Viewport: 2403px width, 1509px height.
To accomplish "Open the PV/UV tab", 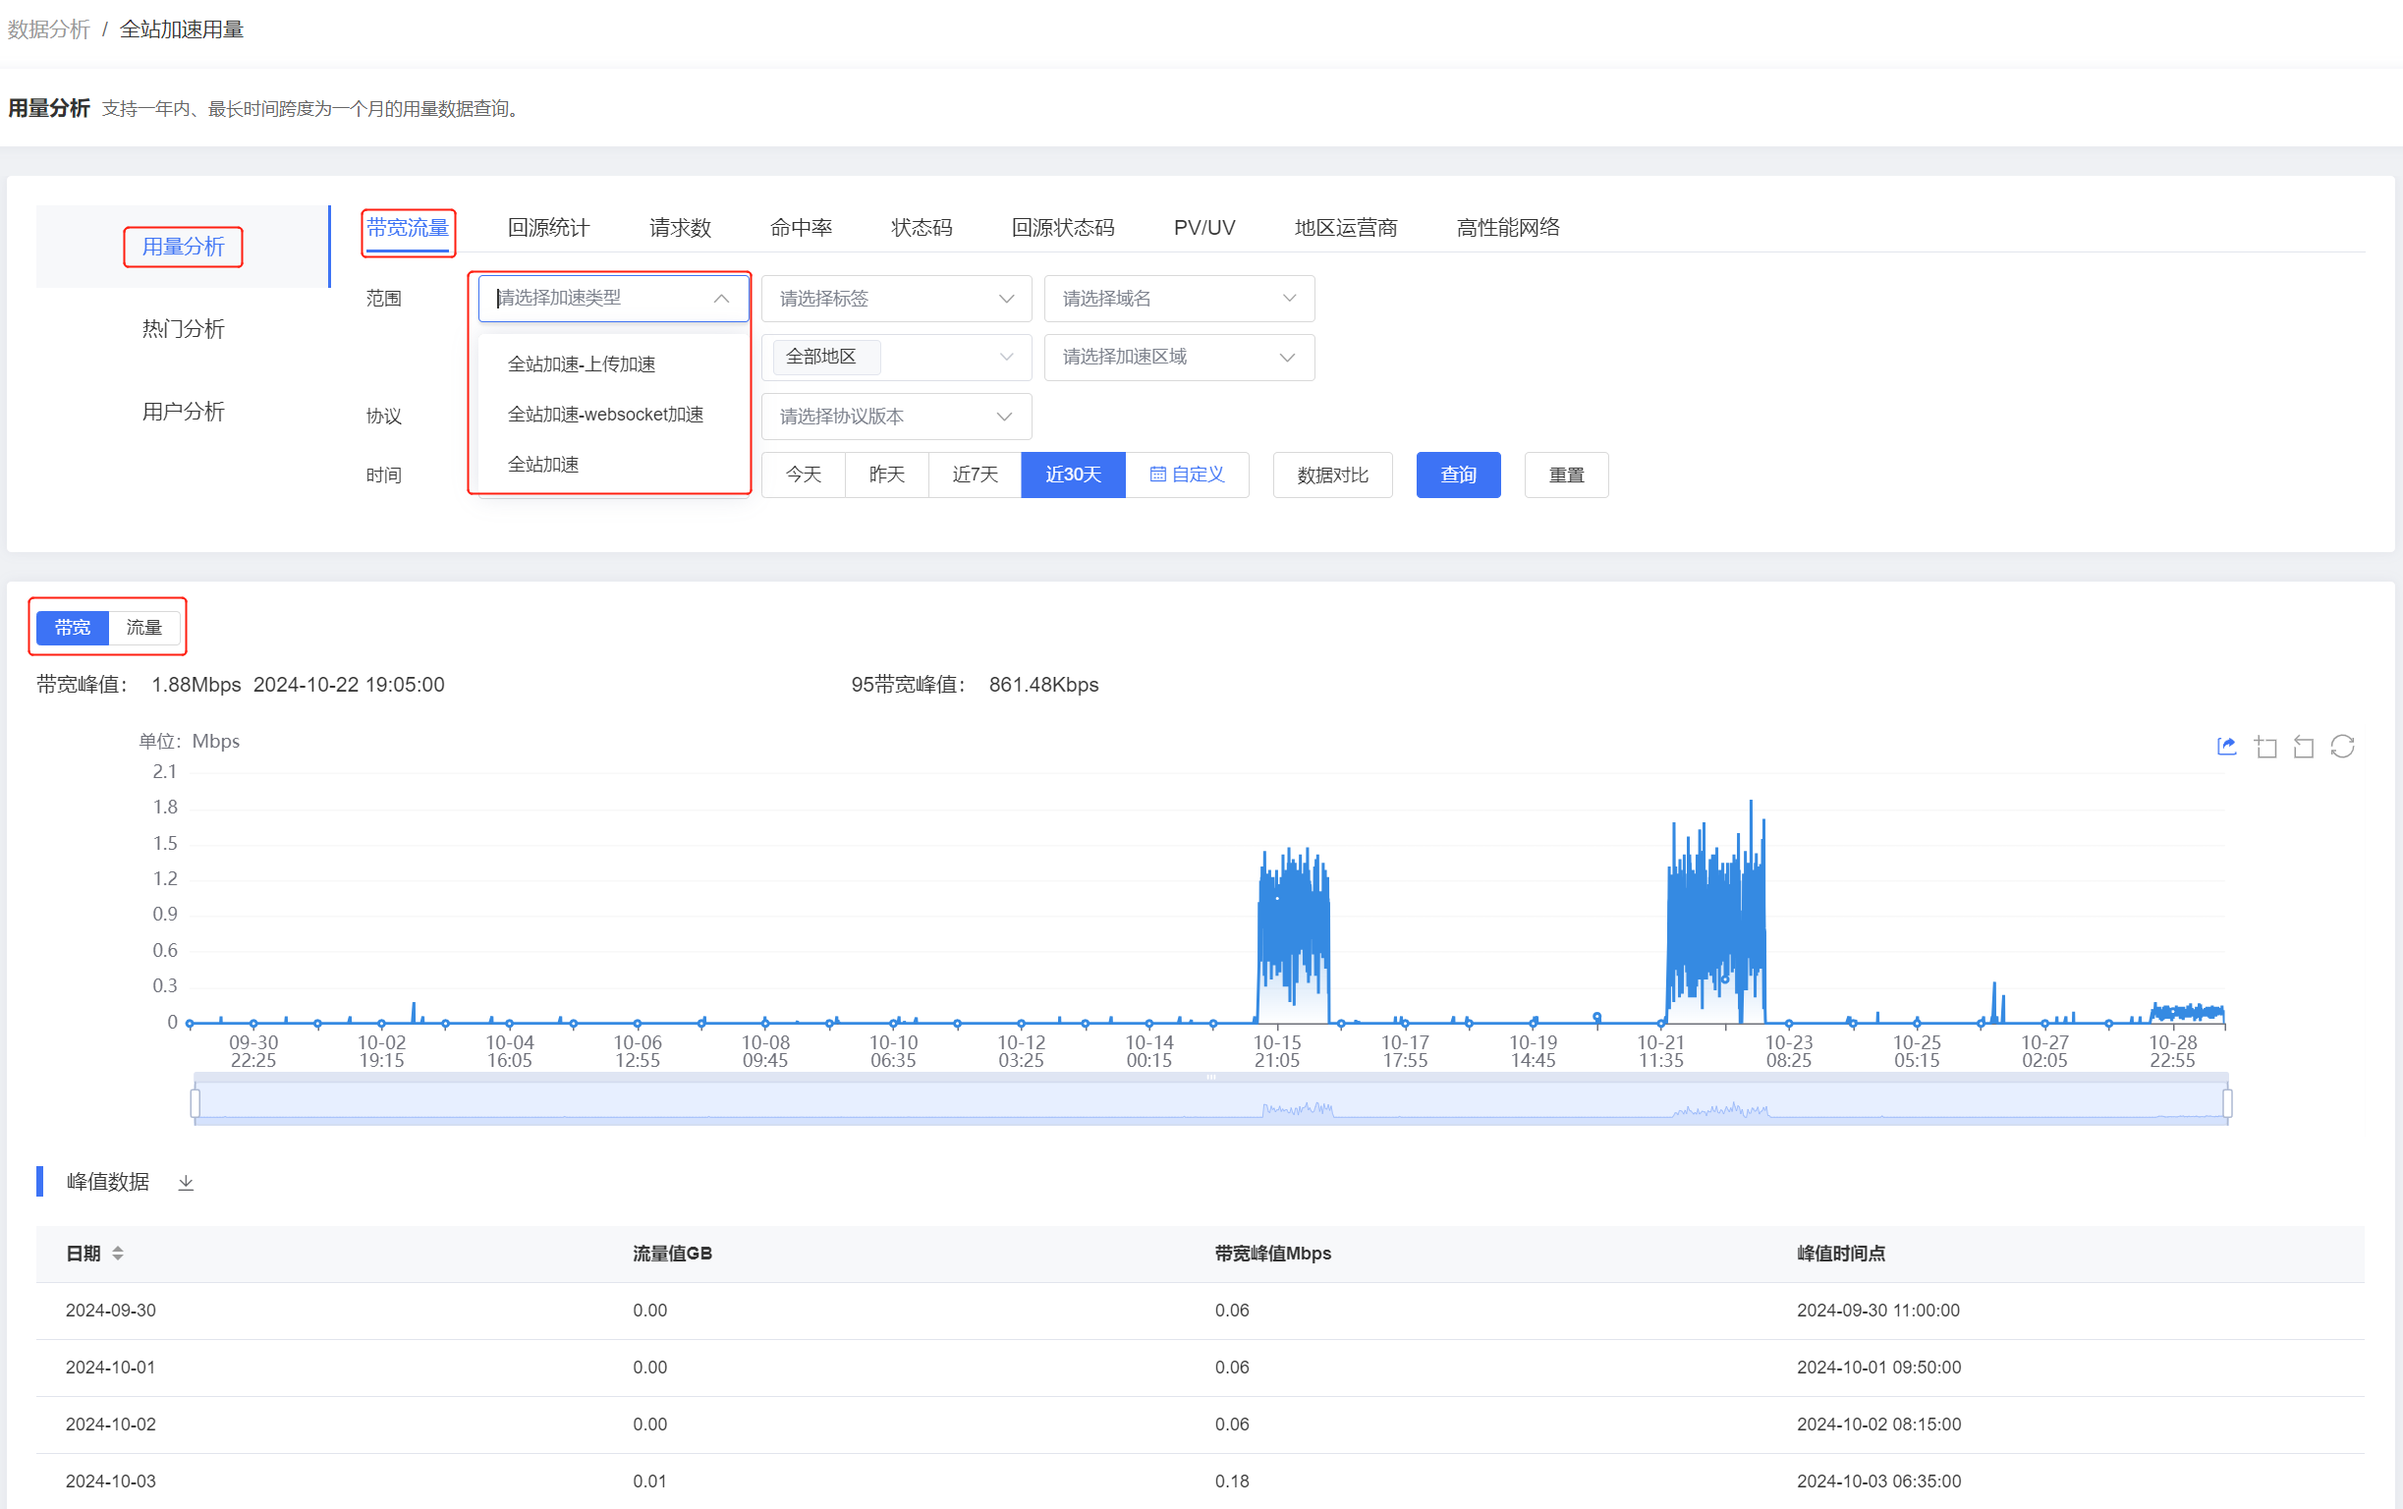I will coord(1203,229).
